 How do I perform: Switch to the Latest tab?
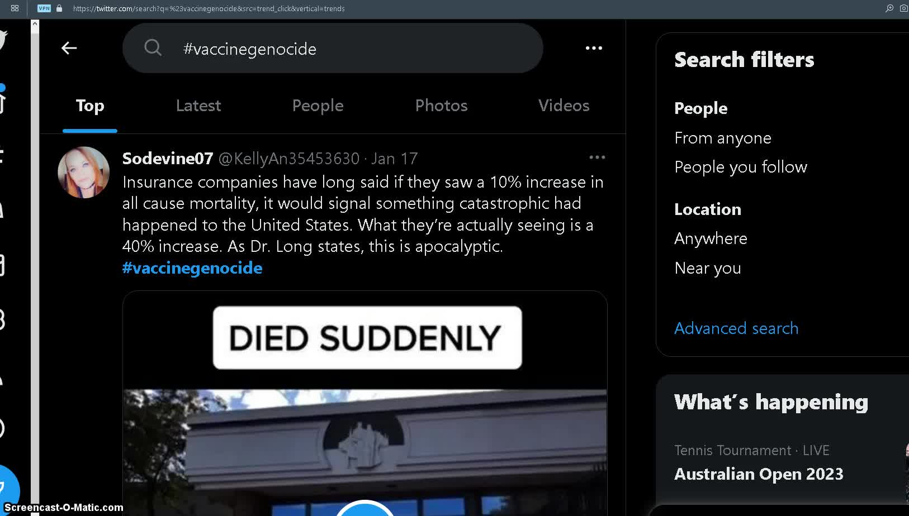198,106
